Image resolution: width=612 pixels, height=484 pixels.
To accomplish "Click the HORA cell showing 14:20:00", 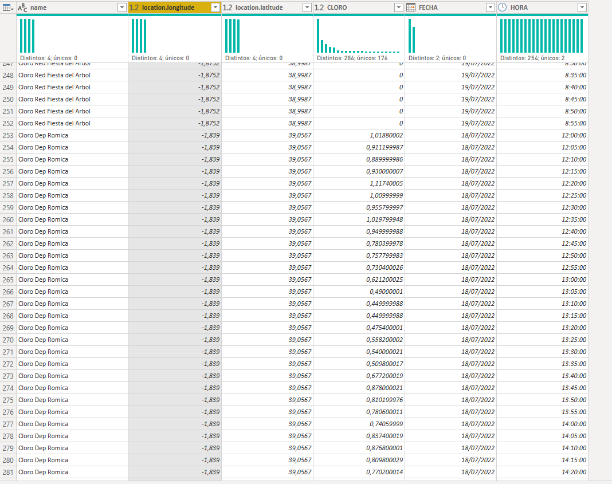I will (x=543, y=472).
